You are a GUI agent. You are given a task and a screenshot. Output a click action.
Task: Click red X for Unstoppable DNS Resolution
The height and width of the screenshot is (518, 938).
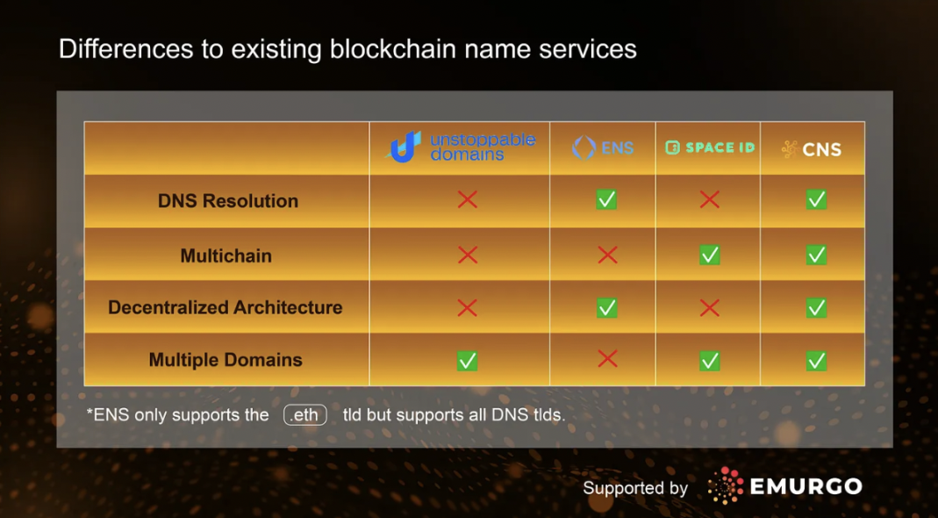[x=467, y=200]
